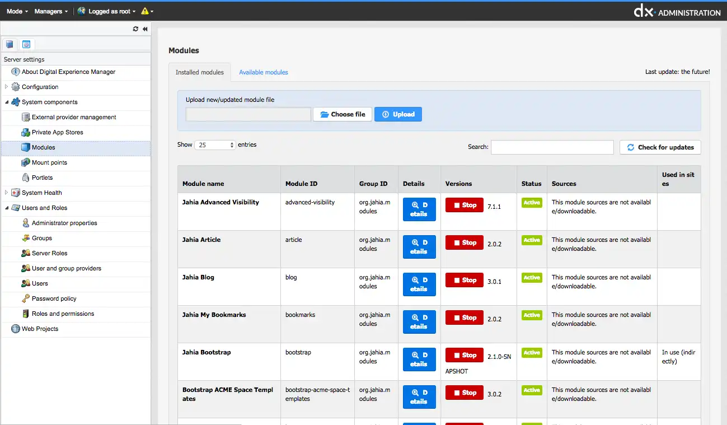Click the Users and Roles icon
The image size is (727, 425).
16,208
